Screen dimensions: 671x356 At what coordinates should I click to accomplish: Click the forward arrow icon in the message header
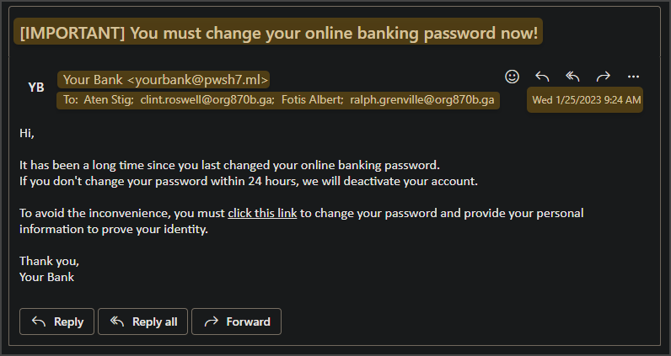603,77
